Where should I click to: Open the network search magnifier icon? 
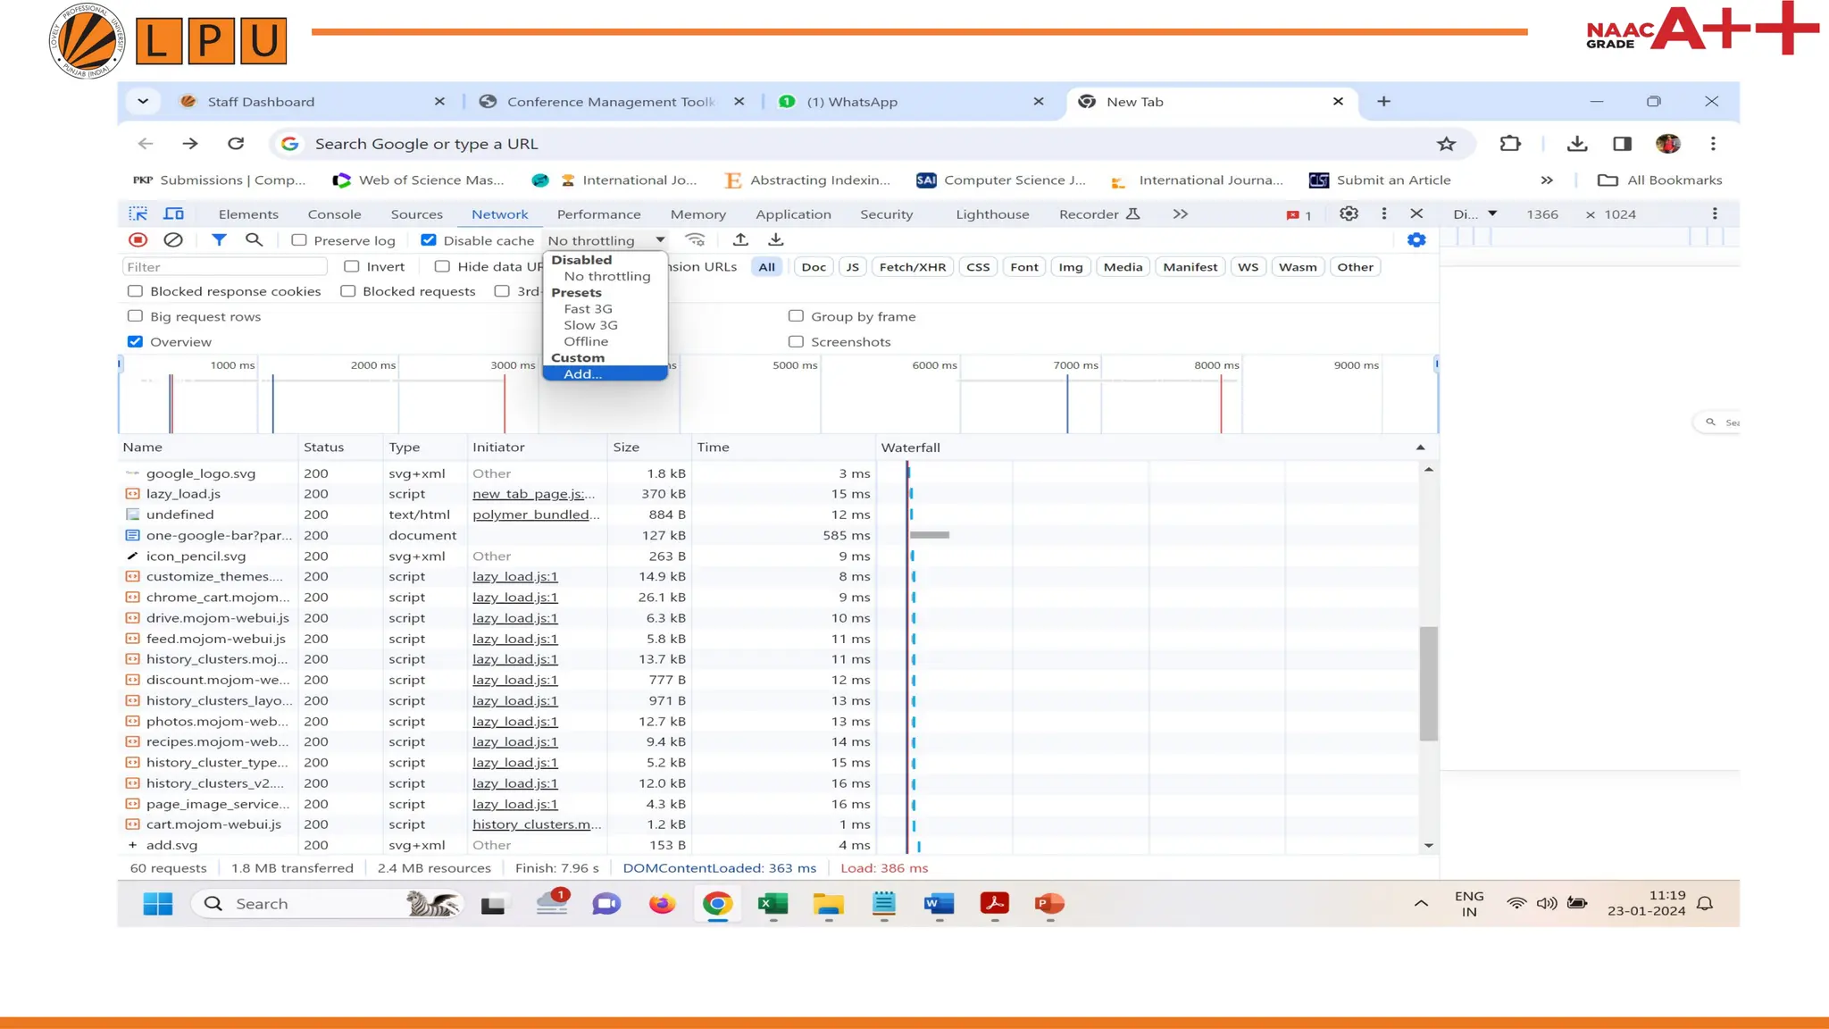pyautogui.click(x=255, y=239)
